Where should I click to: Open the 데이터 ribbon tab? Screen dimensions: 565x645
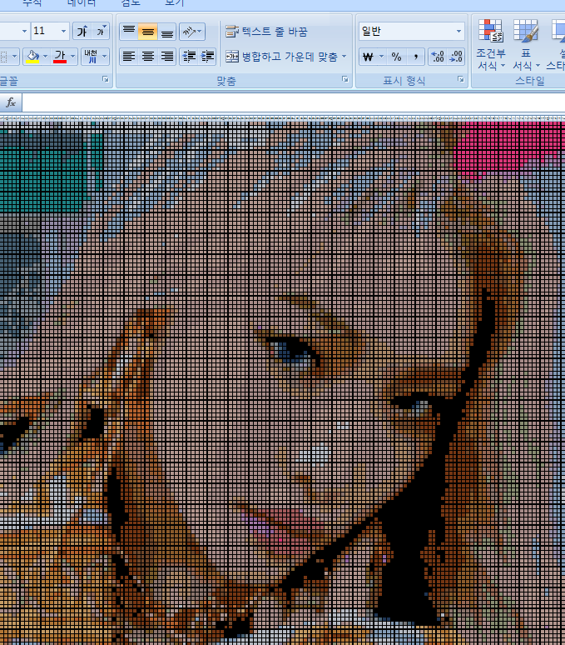(x=82, y=3)
